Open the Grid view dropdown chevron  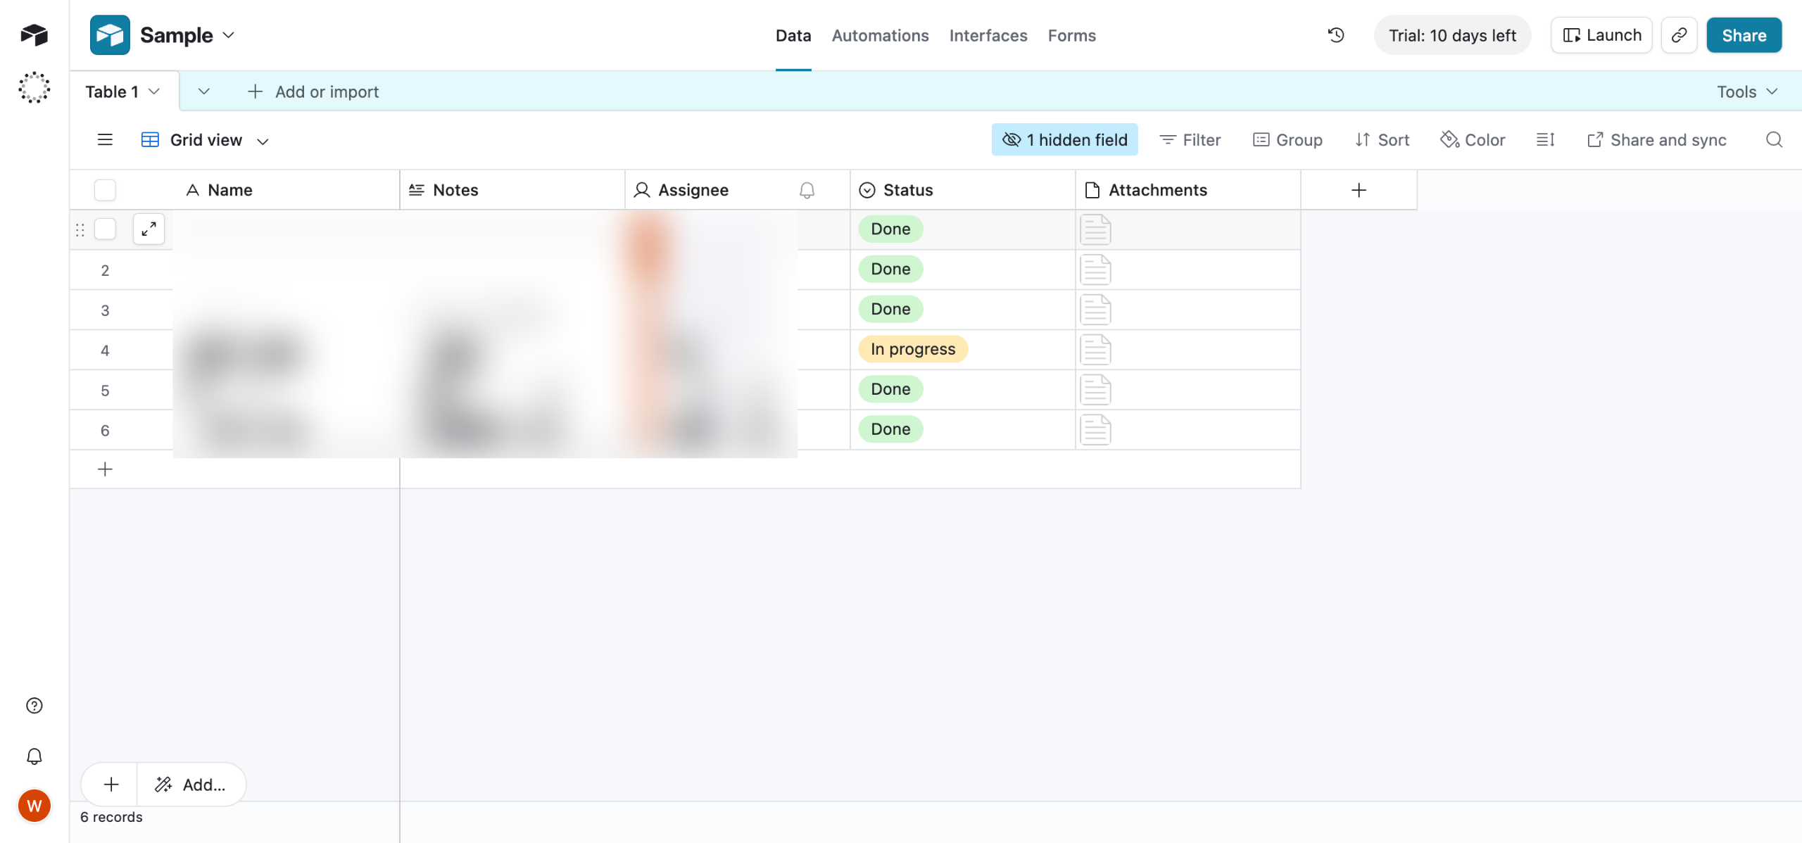click(x=263, y=141)
